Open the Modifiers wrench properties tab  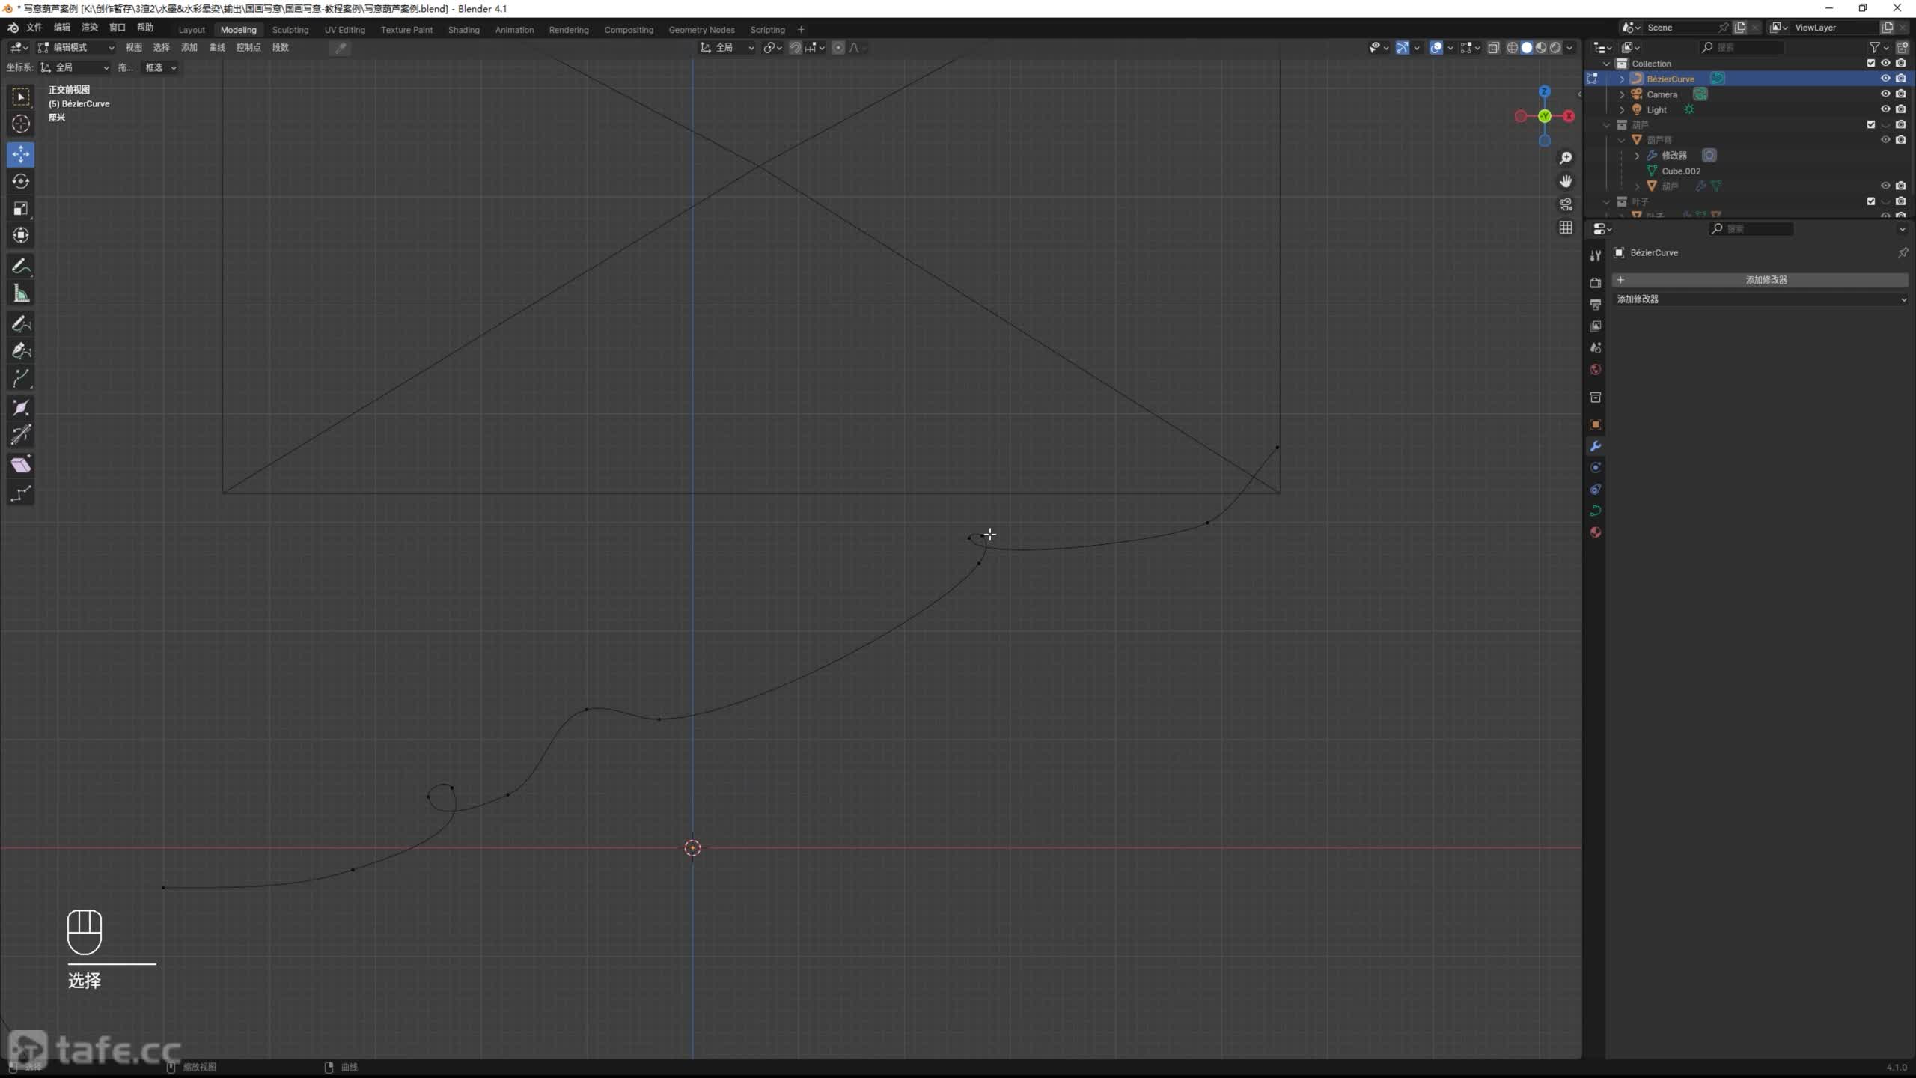coord(1595,446)
